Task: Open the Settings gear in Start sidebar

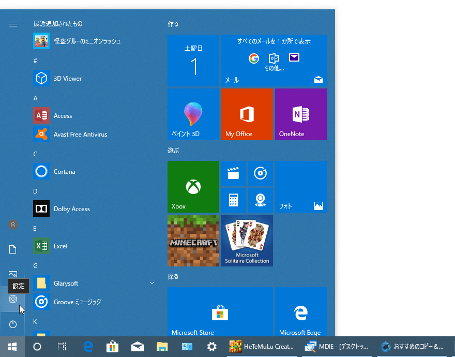Action: tap(13, 299)
